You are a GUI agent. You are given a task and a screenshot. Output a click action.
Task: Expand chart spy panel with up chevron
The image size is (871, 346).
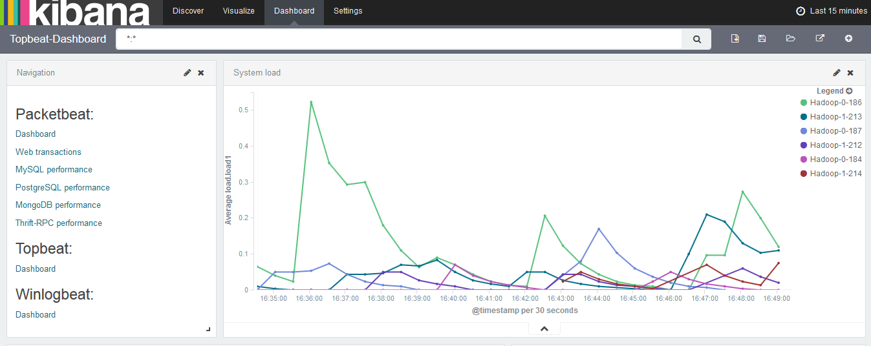pyautogui.click(x=544, y=329)
